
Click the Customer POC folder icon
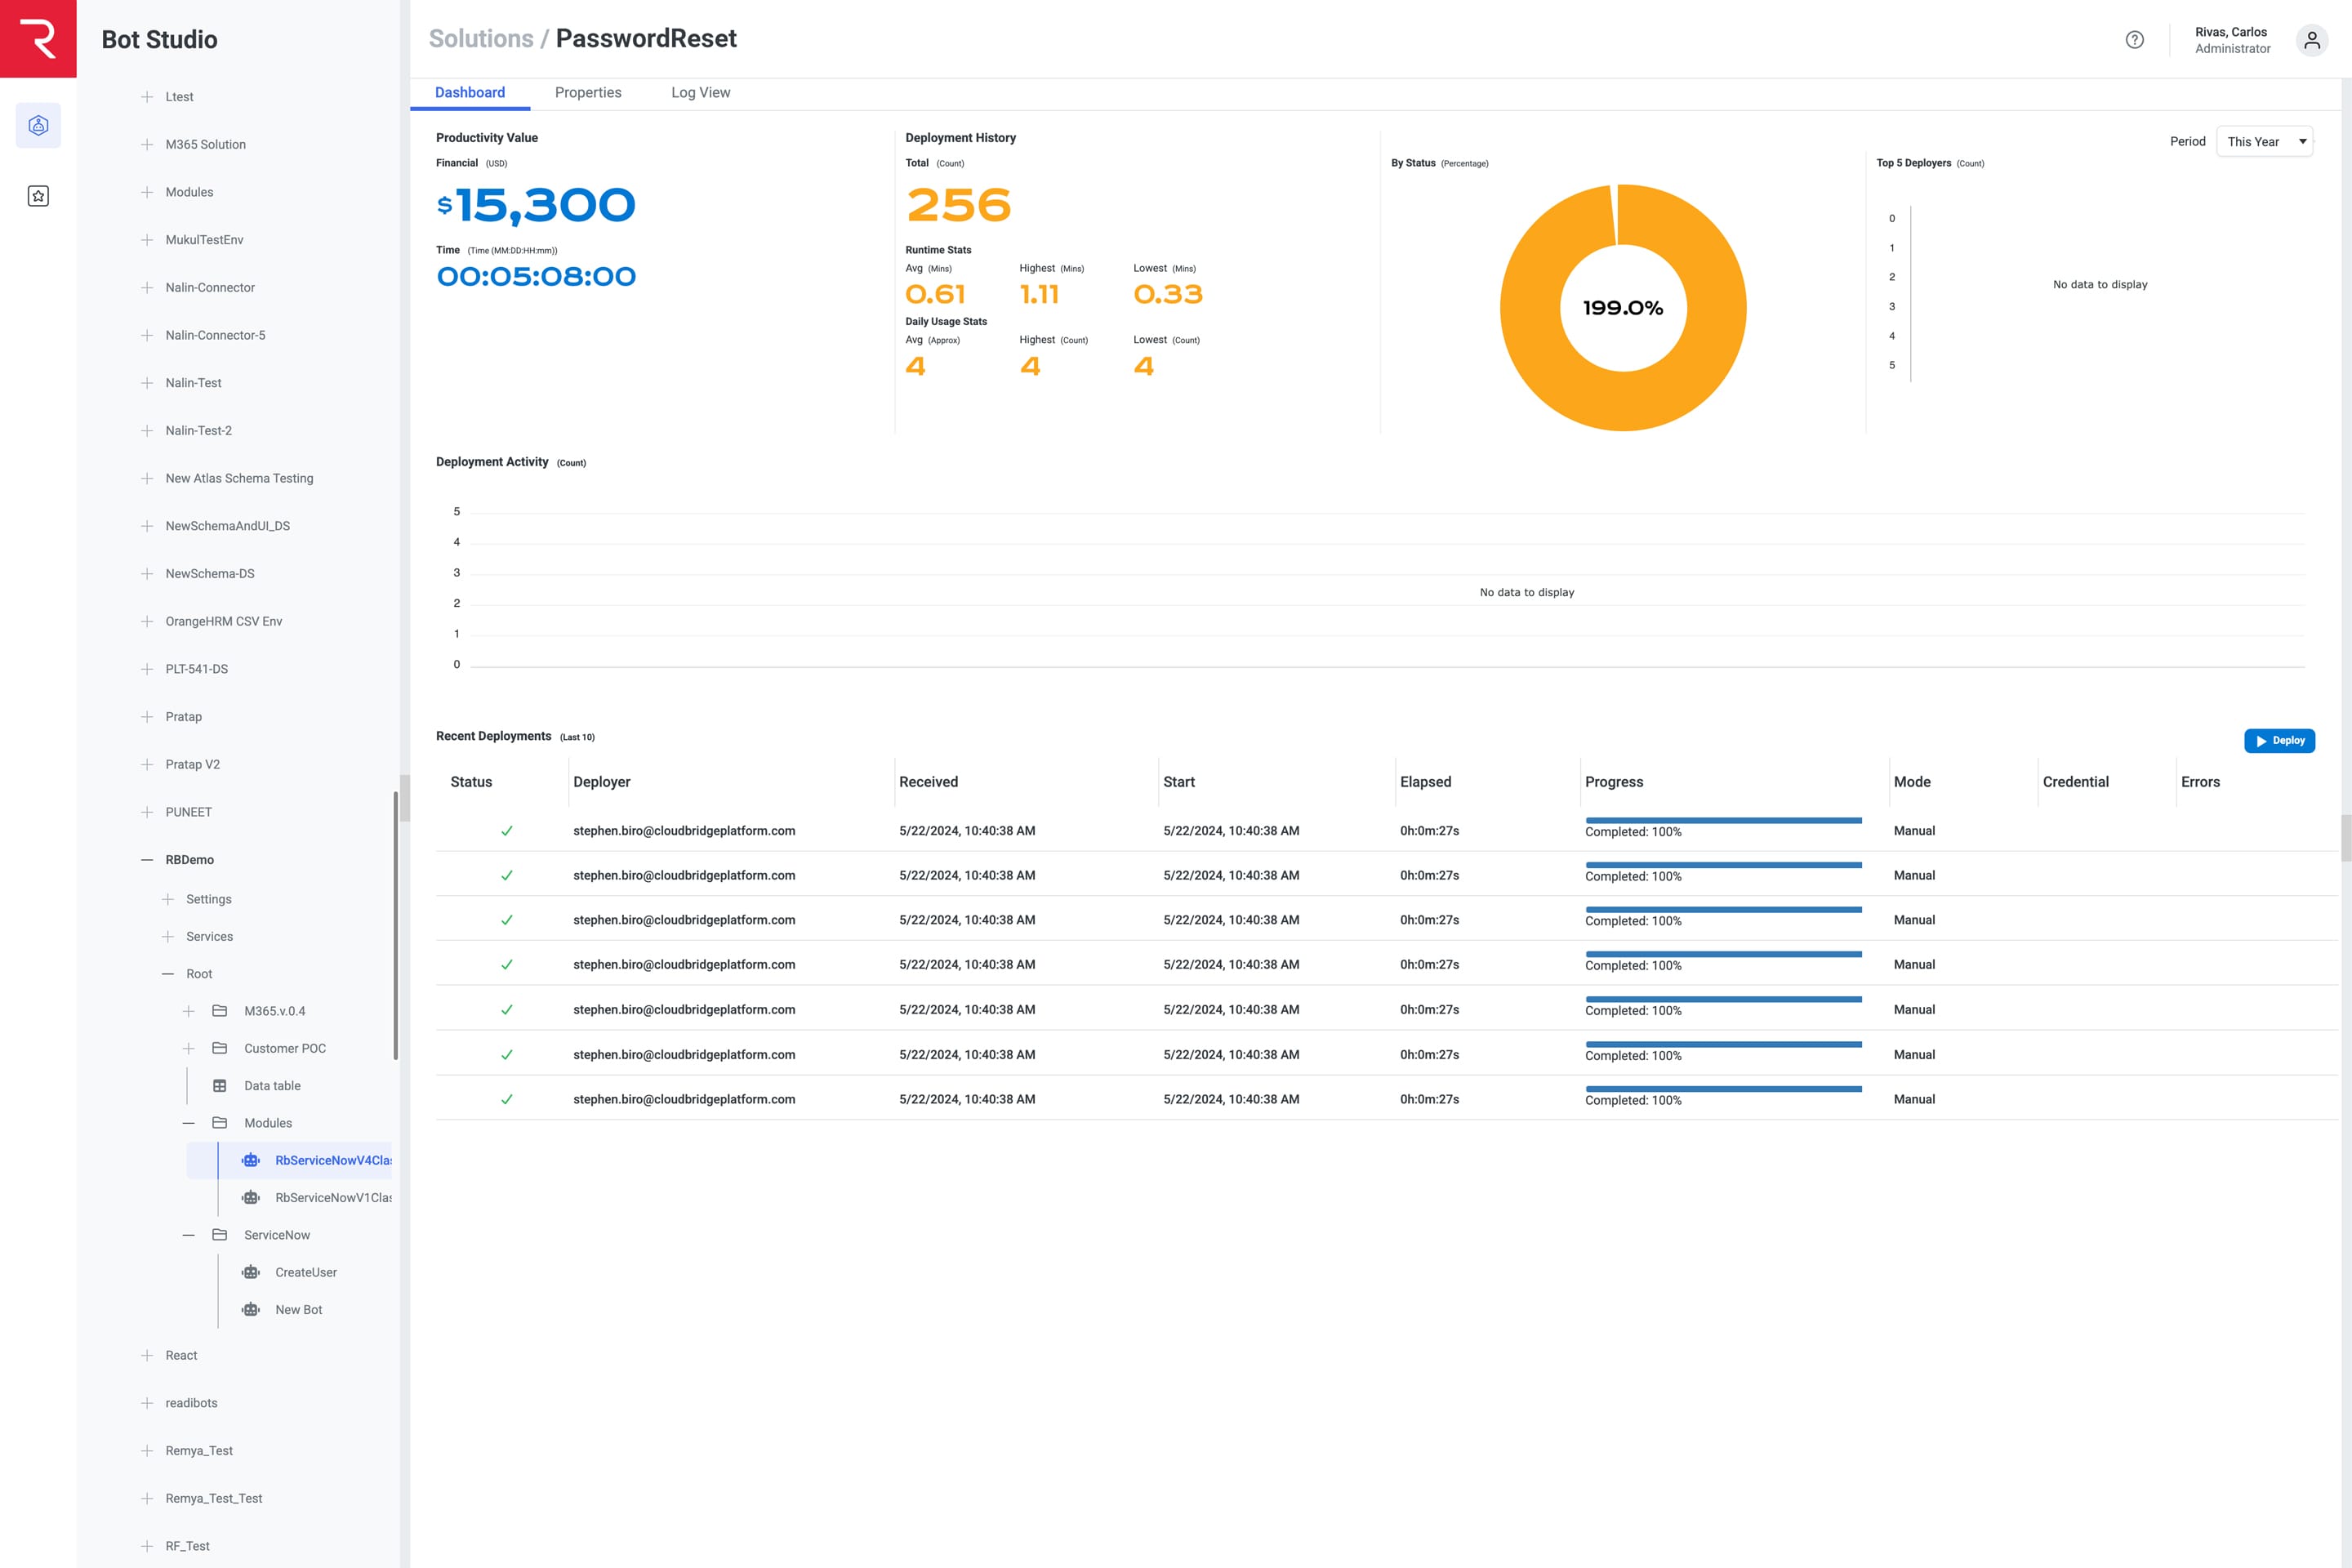pos(219,1048)
